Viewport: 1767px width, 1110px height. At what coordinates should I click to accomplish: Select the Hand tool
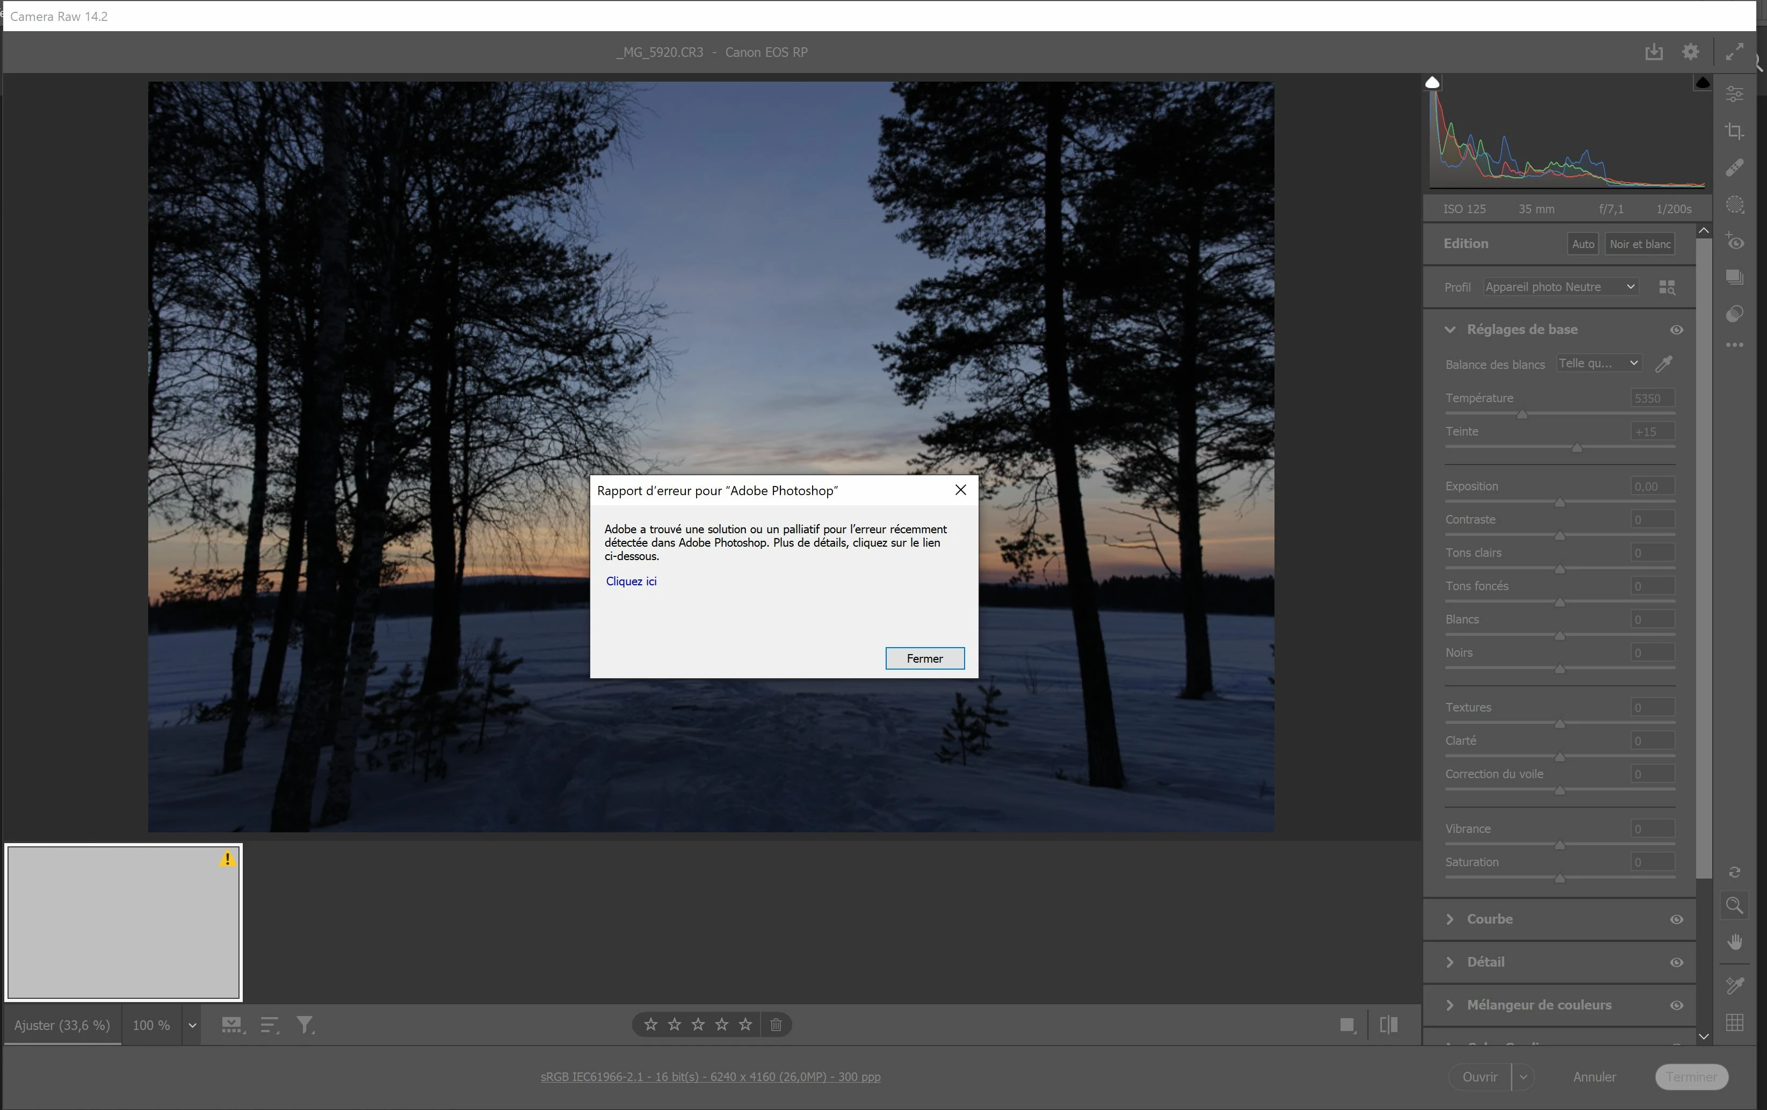1734,942
